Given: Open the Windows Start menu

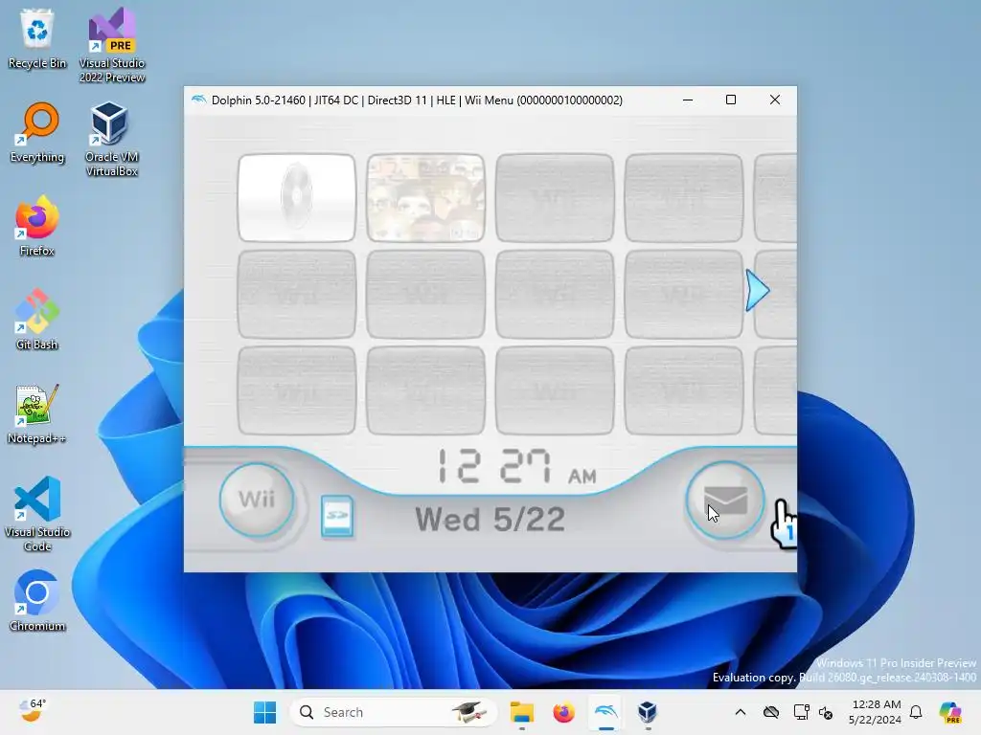Looking at the screenshot, I should tap(264, 712).
